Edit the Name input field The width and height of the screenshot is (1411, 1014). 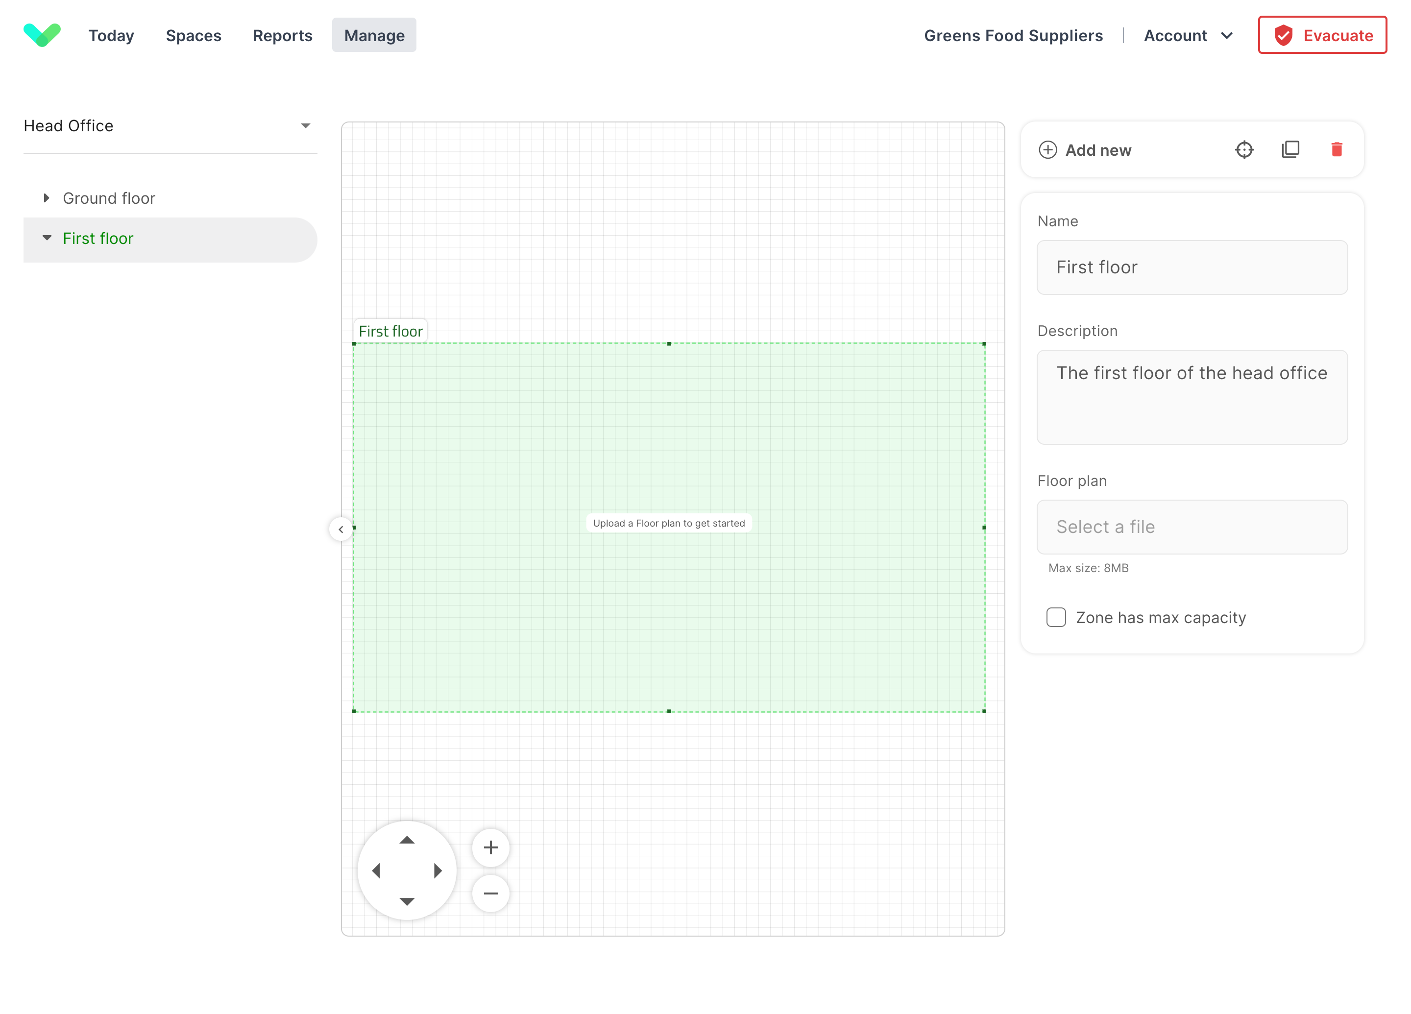click(x=1192, y=267)
